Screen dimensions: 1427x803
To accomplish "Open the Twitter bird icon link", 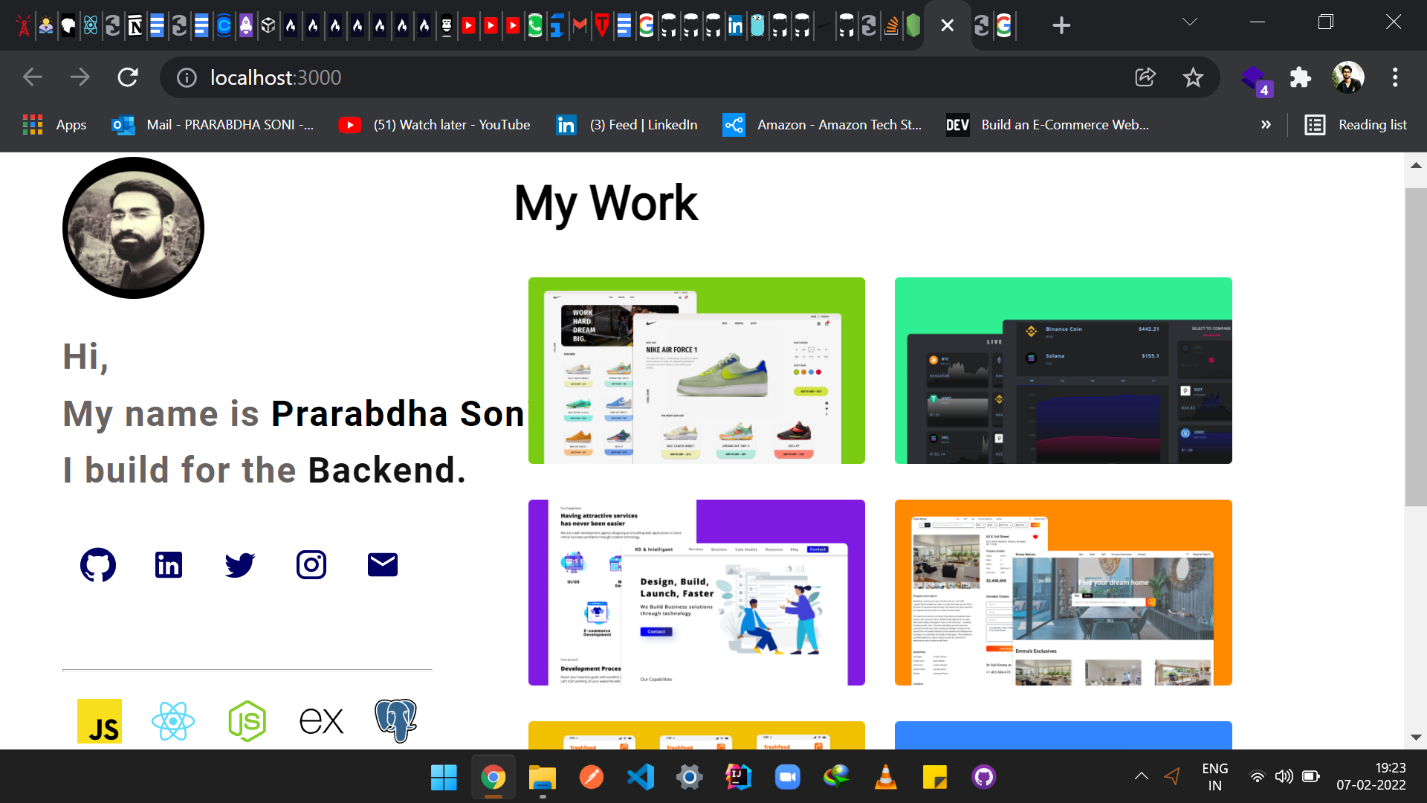I will (240, 565).
